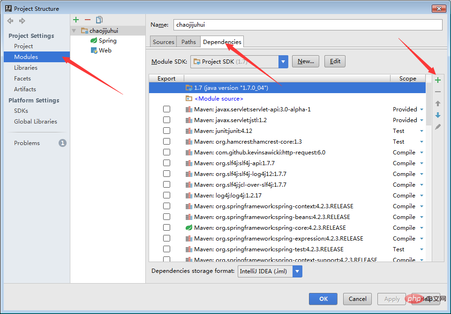Image resolution: width=451 pixels, height=314 pixels.
Task: Click the http-request library icon
Action: pyautogui.click(x=189, y=153)
